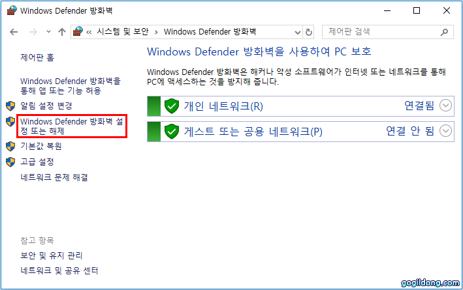The height and width of the screenshot is (290, 463).
Task: Click the shield icon beside 알림 설정 변경
Action: 10,106
